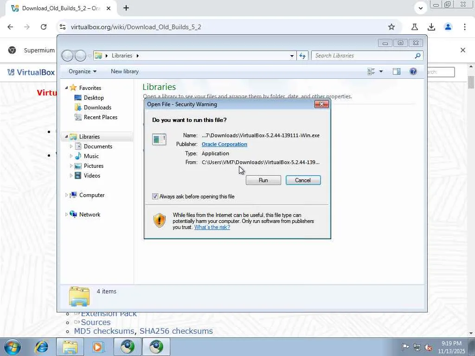Open the view options dropdown arrow
This screenshot has width=475, height=356.
[x=381, y=71]
